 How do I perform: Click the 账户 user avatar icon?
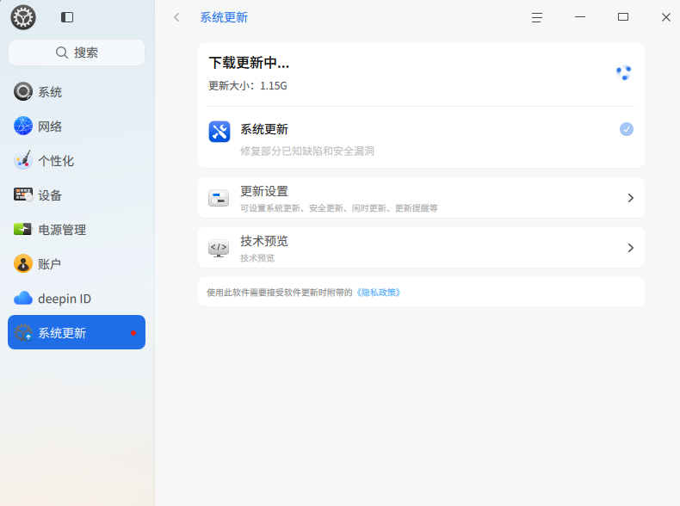(23, 263)
